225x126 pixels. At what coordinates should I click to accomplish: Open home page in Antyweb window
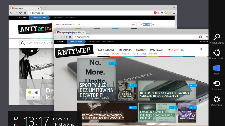tap(70, 37)
